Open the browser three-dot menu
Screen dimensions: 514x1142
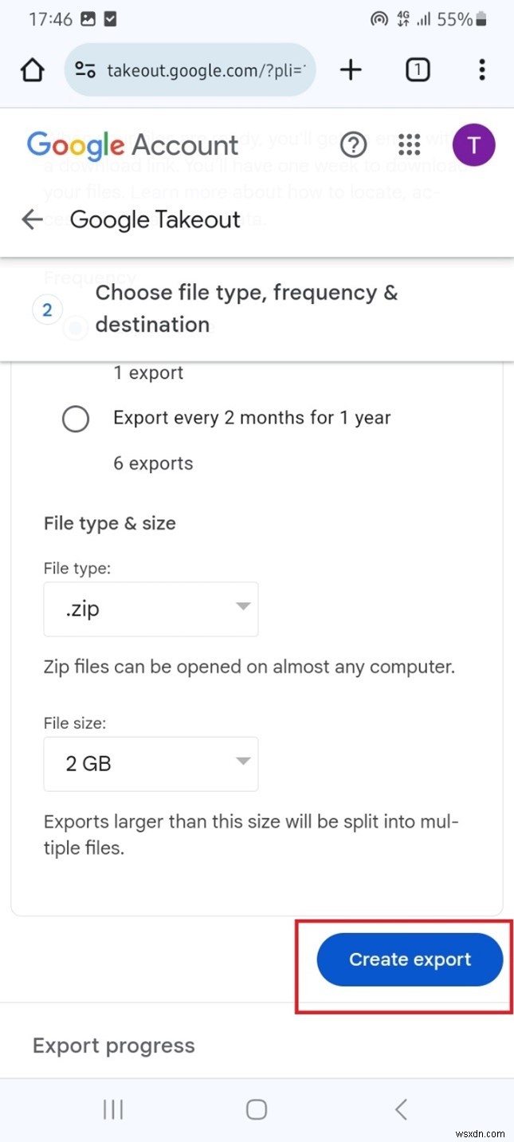(x=481, y=70)
